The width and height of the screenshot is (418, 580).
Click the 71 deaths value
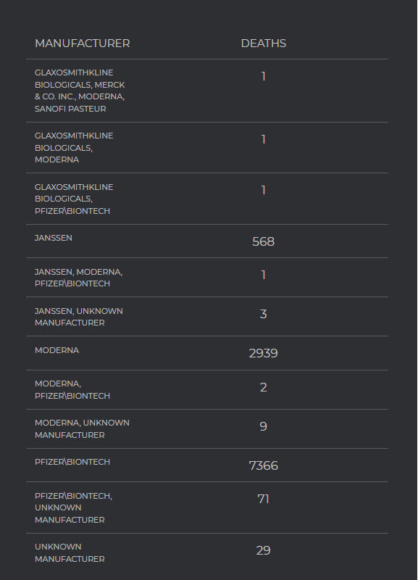263,499
